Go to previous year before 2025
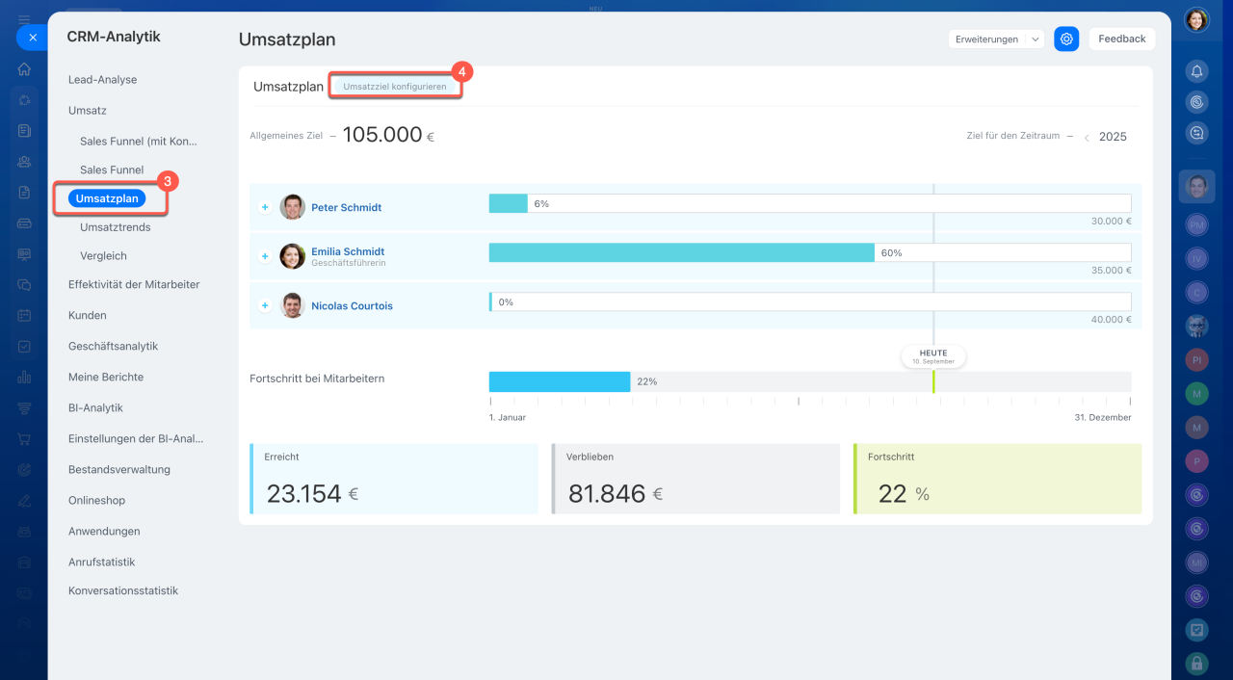 [1087, 138]
